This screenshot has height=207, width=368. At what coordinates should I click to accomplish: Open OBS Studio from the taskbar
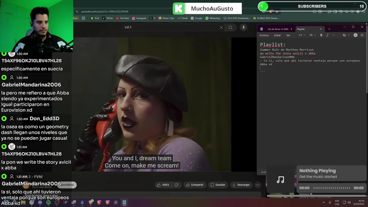(57, 203)
